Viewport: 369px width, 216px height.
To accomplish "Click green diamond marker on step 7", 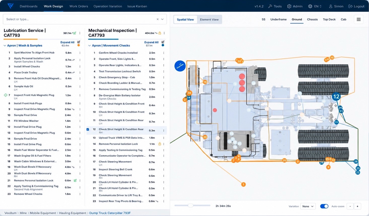I will pyautogui.click(x=6, y=95).
